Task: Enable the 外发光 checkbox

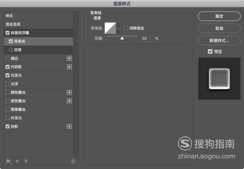Action: (8, 118)
